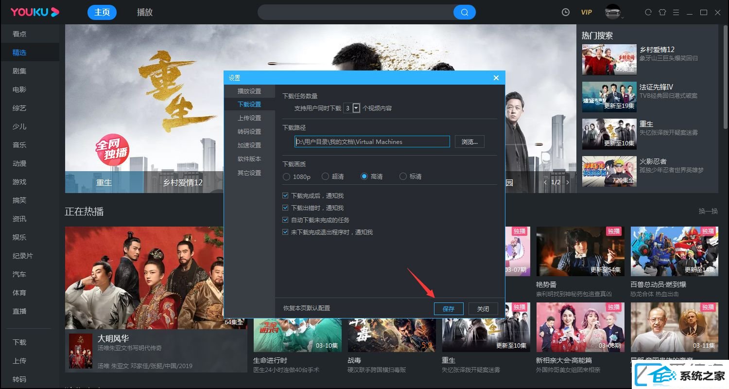729x389 pixels.
Task: Click 恢复本页默认配置 link
Action: [x=307, y=308]
